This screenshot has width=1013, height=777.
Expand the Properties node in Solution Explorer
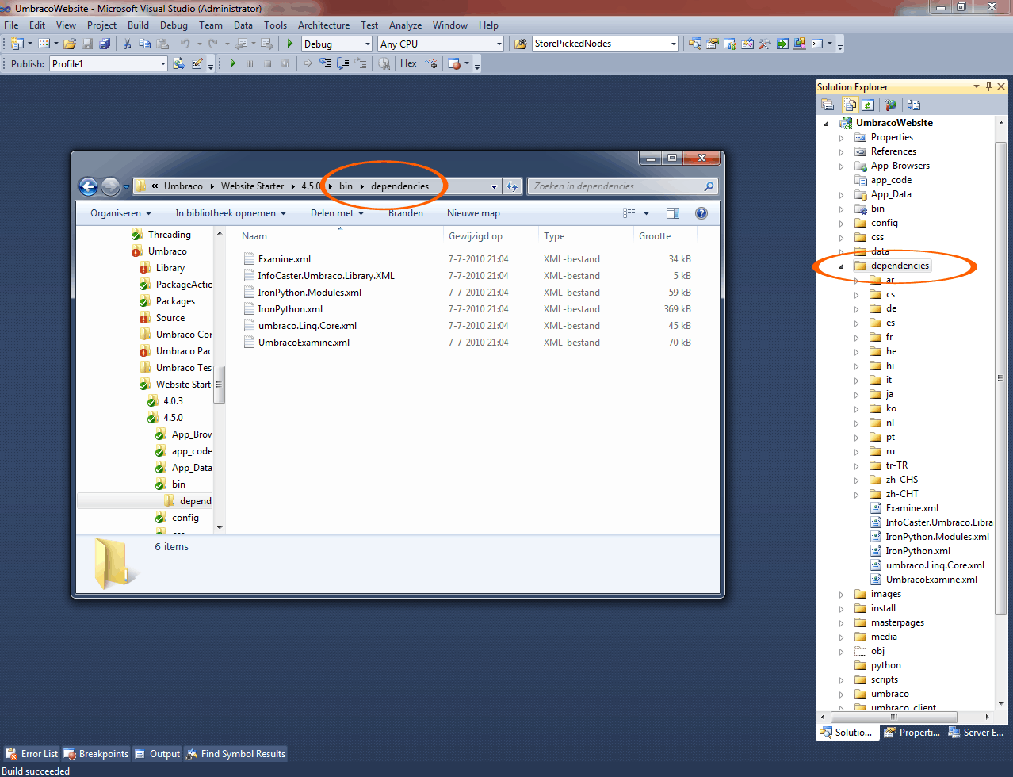841,138
